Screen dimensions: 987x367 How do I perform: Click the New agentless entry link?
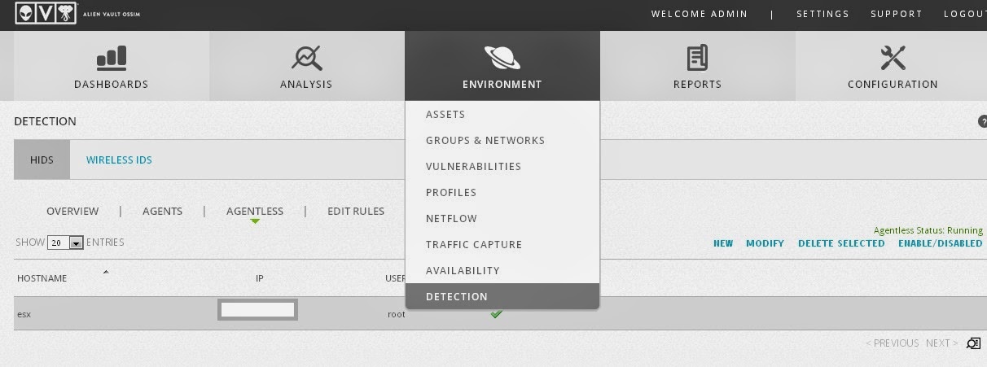click(723, 243)
